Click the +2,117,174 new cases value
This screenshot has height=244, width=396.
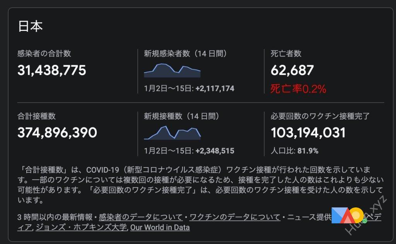coord(215,88)
